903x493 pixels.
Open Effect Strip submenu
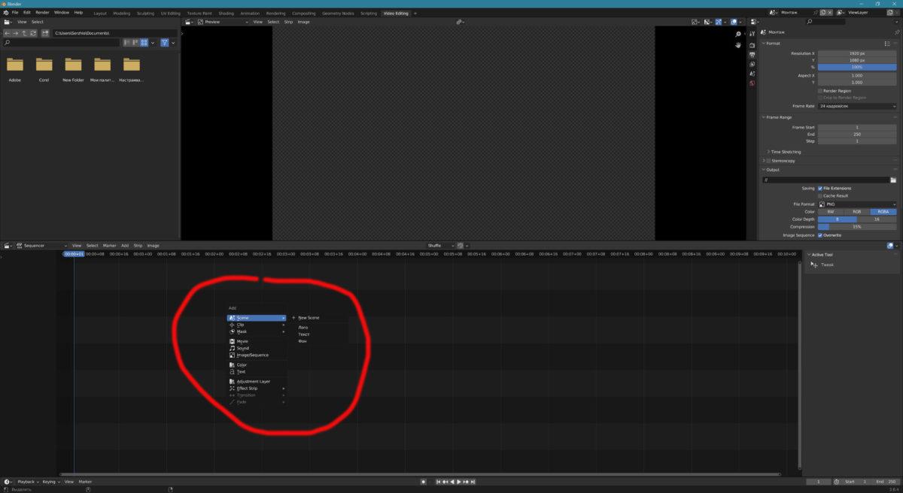pyautogui.click(x=256, y=389)
